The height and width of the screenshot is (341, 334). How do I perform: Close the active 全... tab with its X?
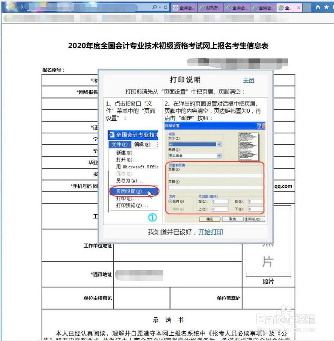point(299,8)
